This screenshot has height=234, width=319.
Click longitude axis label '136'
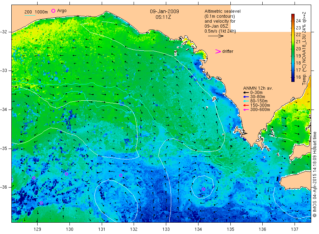coord(262,229)
